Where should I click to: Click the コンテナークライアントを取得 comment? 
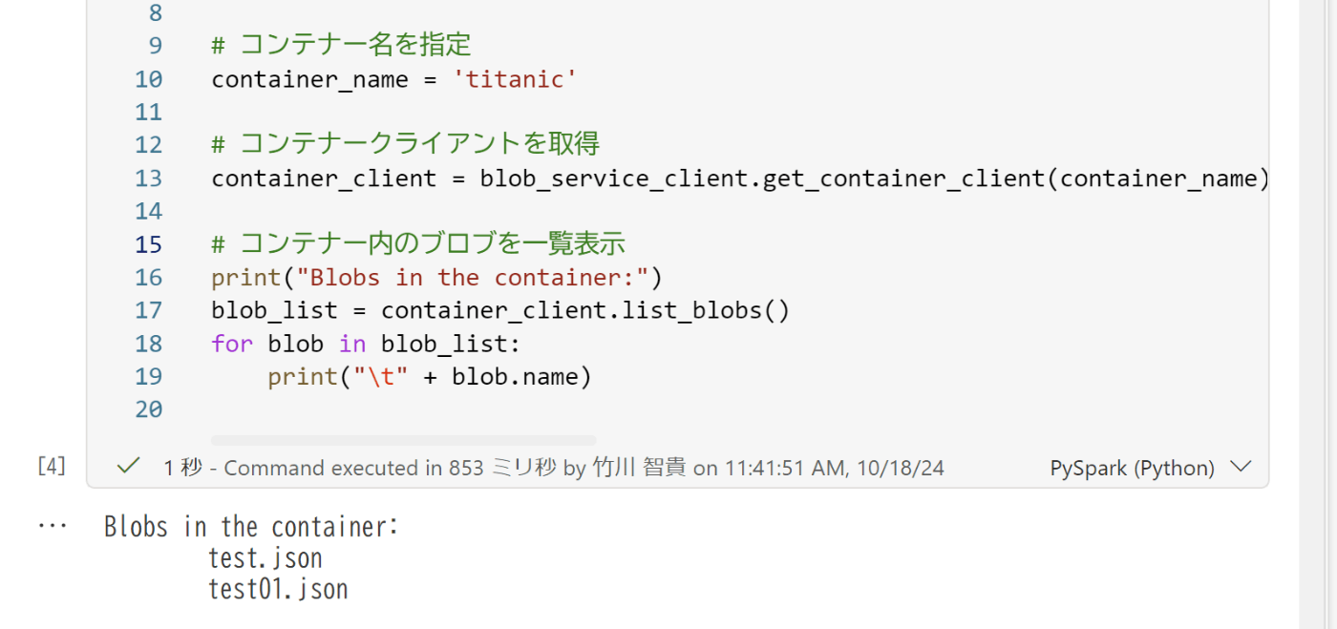pos(405,144)
